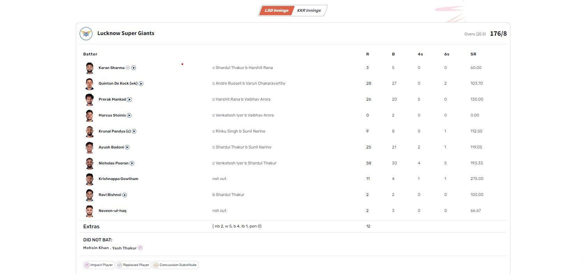Open Ravi Bishnoi's name link
Viewport: 583px width, 274px height.
point(110,195)
